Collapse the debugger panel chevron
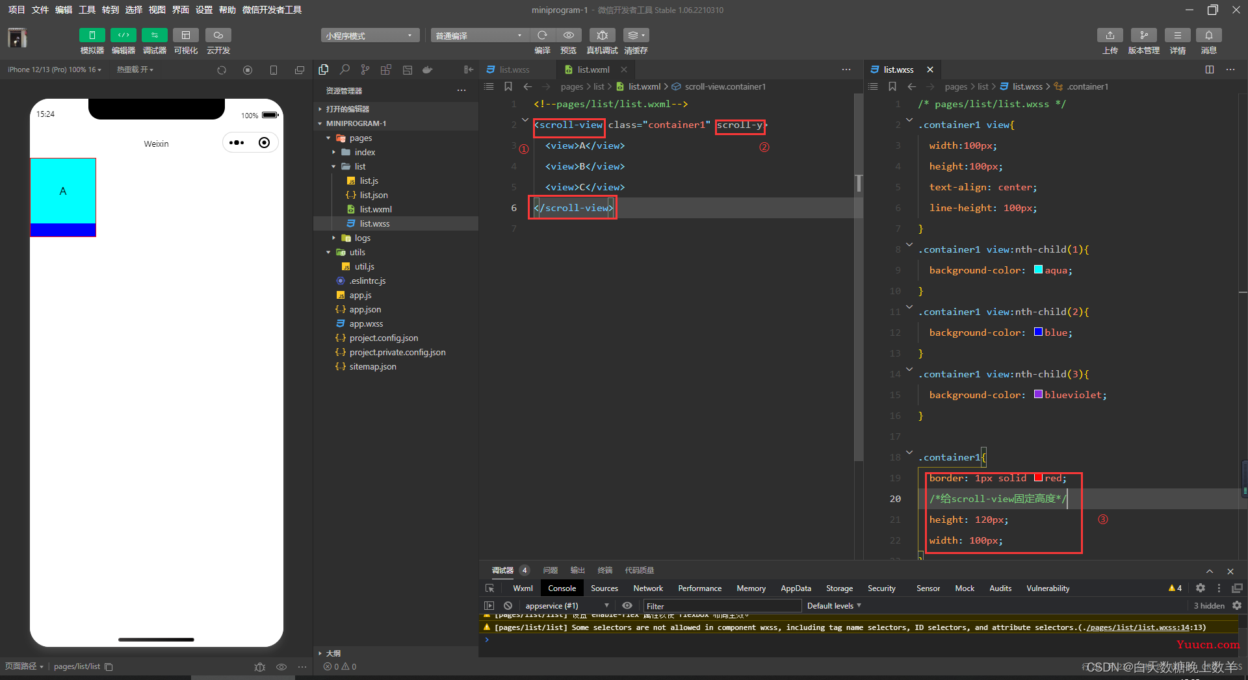The image size is (1248, 680). coord(1210,572)
